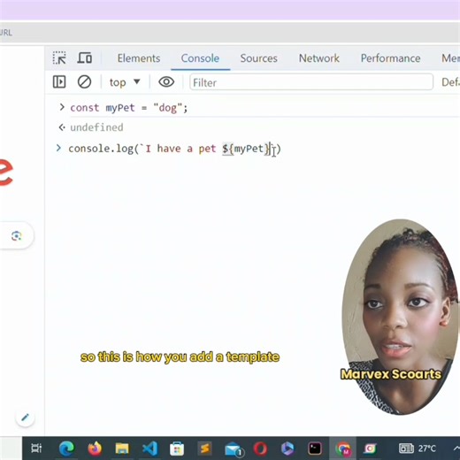
Task: Place cursor in the console.log input line
Action: [174, 149]
